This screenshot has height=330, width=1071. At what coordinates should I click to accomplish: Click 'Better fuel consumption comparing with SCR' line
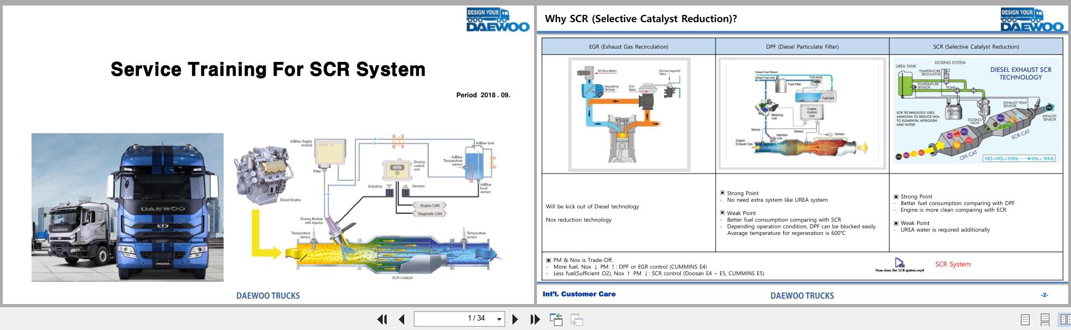click(784, 220)
